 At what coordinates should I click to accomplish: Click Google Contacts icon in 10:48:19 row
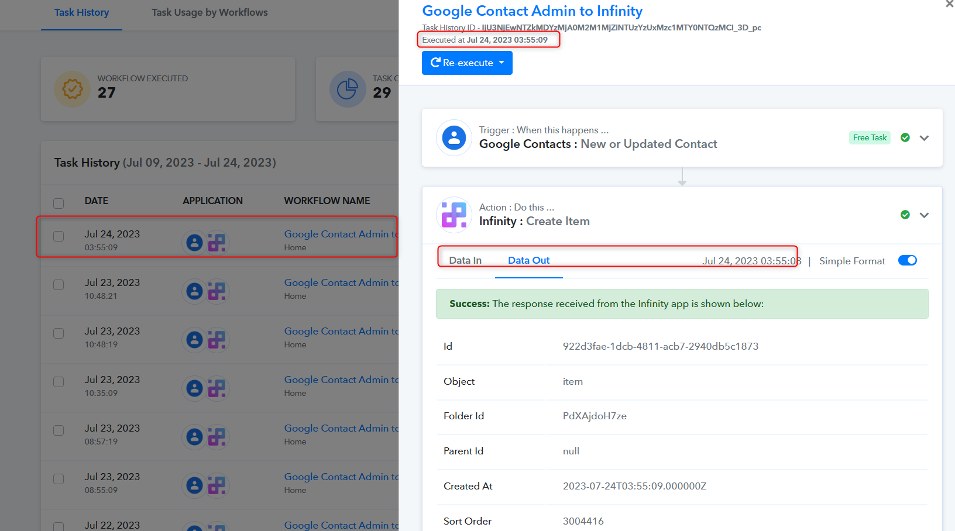pos(194,339)
